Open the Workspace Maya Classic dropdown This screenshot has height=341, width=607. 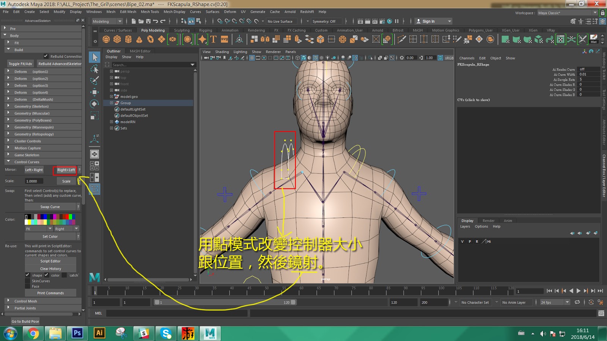[x=568, y=13]
